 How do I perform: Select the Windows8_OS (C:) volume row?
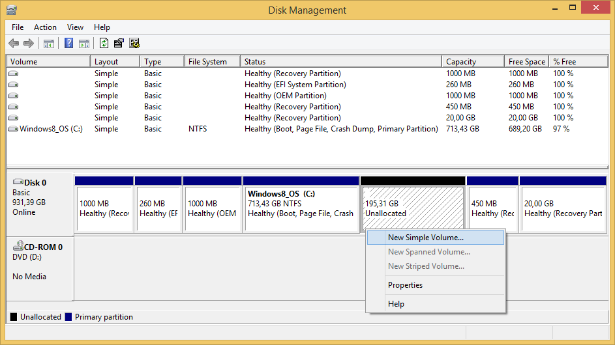(x=51, y=129)
